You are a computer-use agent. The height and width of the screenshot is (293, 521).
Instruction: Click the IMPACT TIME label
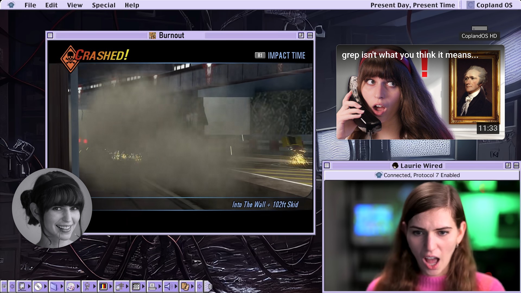287,56
